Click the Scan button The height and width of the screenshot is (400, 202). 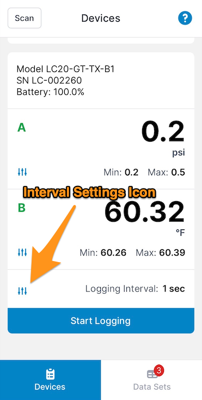click(25, 18)
